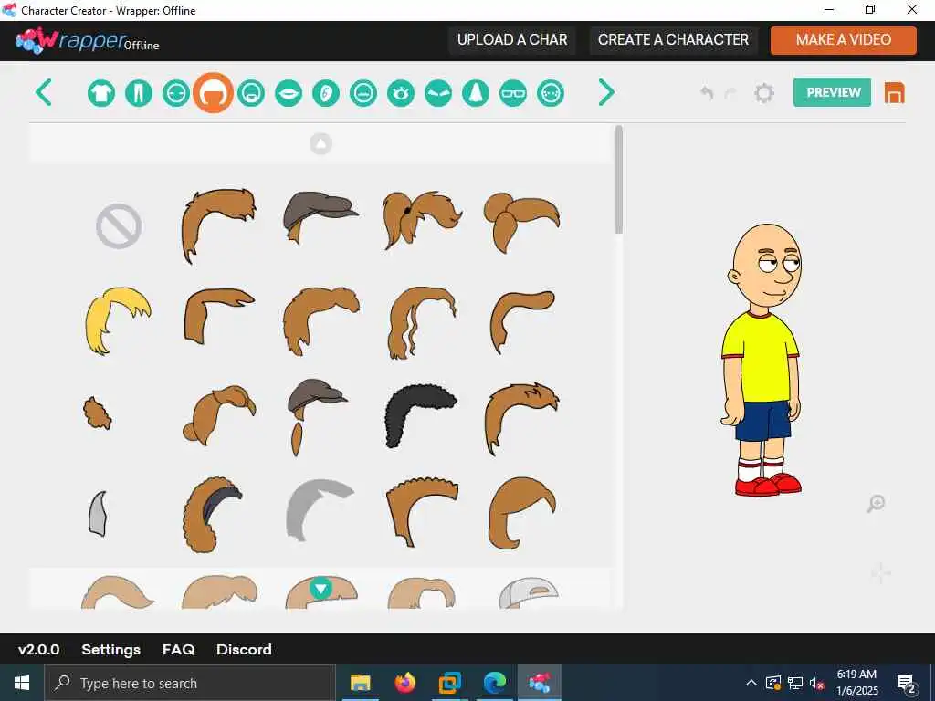
Task: Select the nose category icon
Action: (476, 93)
